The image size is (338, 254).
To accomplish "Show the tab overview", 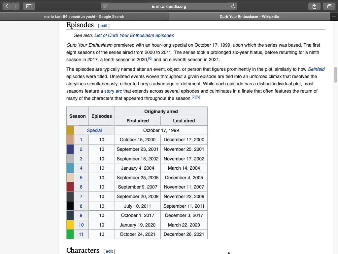I will [x=329, y=6].
